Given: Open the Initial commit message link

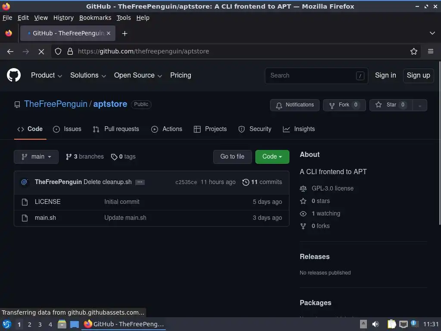Looking at the screenshot, I should click(x=122, y=202).
